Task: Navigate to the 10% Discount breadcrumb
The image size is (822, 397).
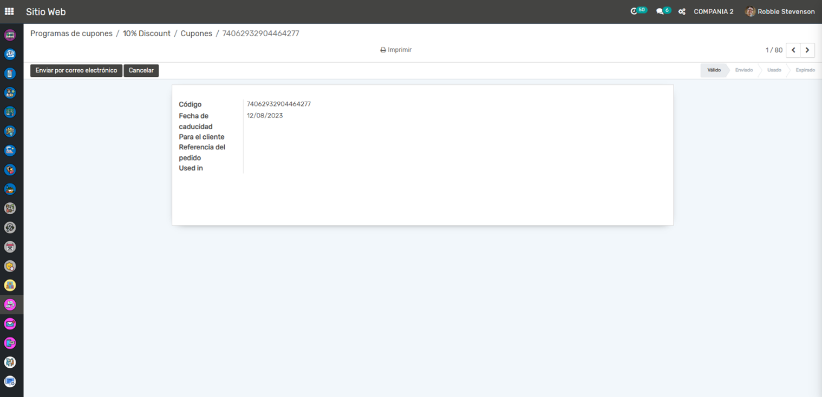Action: pos(146,34)
